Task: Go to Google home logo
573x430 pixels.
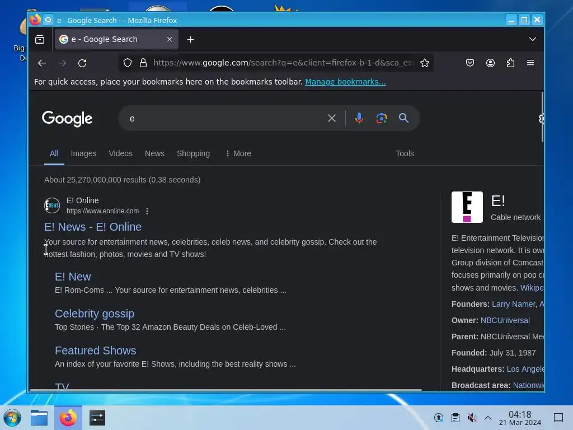Action: pos(67,119)
